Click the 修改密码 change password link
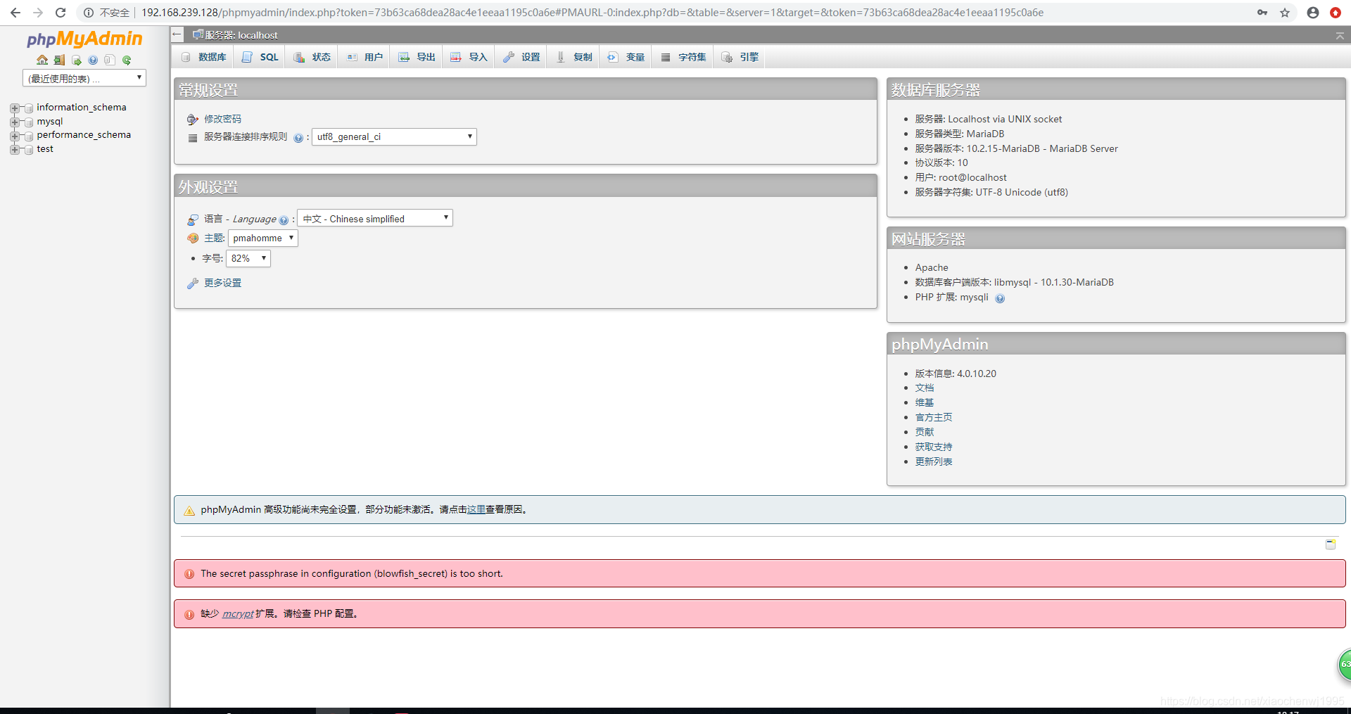Viewport: 1351px width, 714px height. [222, 119]
